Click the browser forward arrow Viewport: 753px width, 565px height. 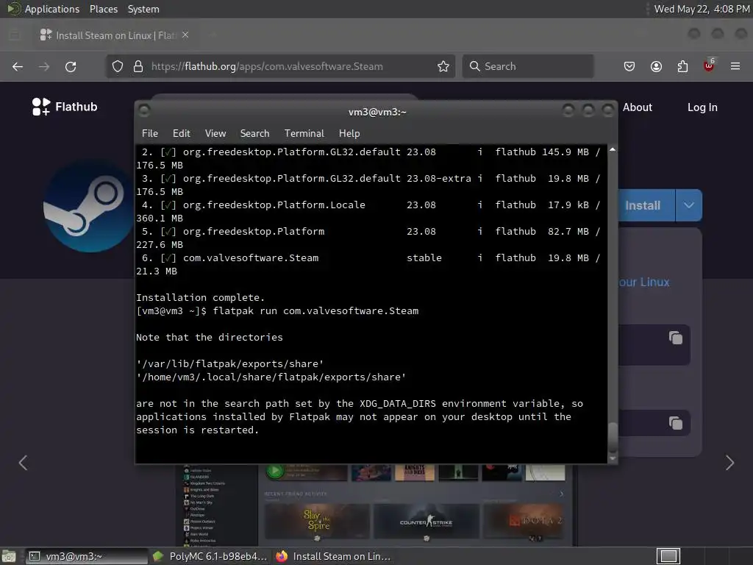[43, 66]
